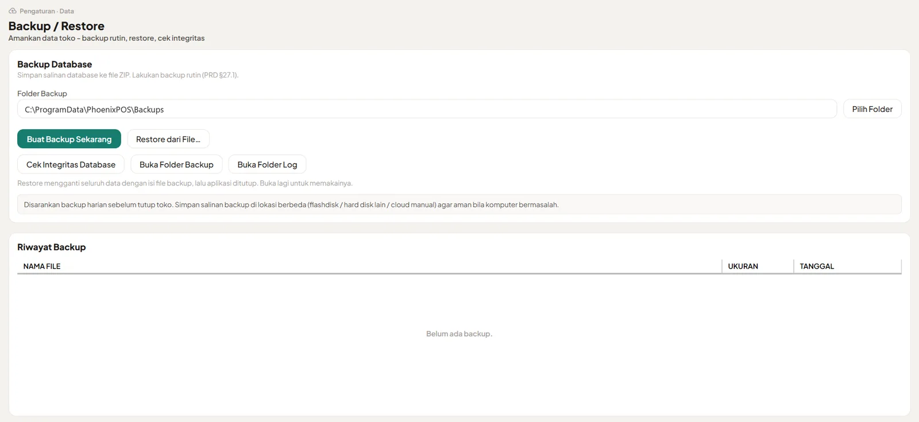Click the Riwayat Backup section heading
This screenshot has height=422, width=919.
click(51, 247)
